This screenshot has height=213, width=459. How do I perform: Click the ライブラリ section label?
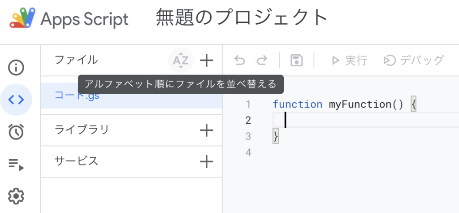82,130
